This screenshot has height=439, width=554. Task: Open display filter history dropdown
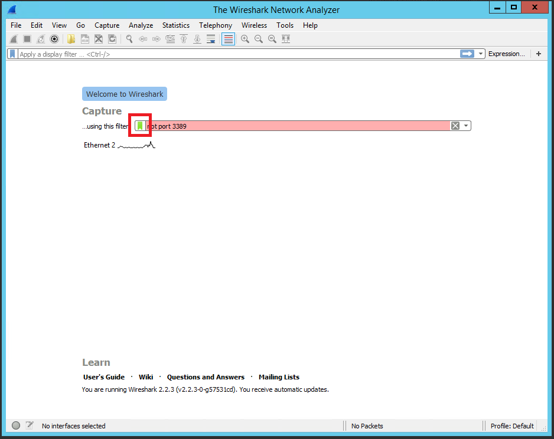coord(481,54)
